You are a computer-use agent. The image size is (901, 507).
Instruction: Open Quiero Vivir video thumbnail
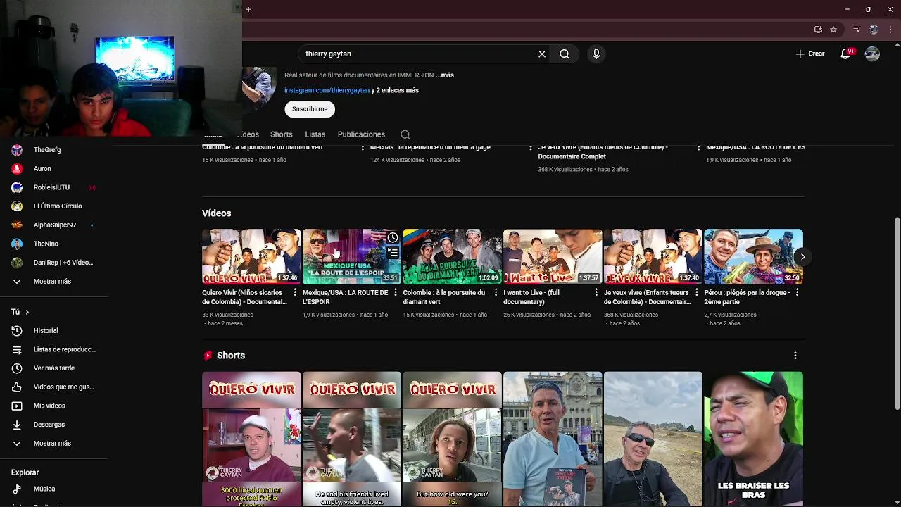251,256
